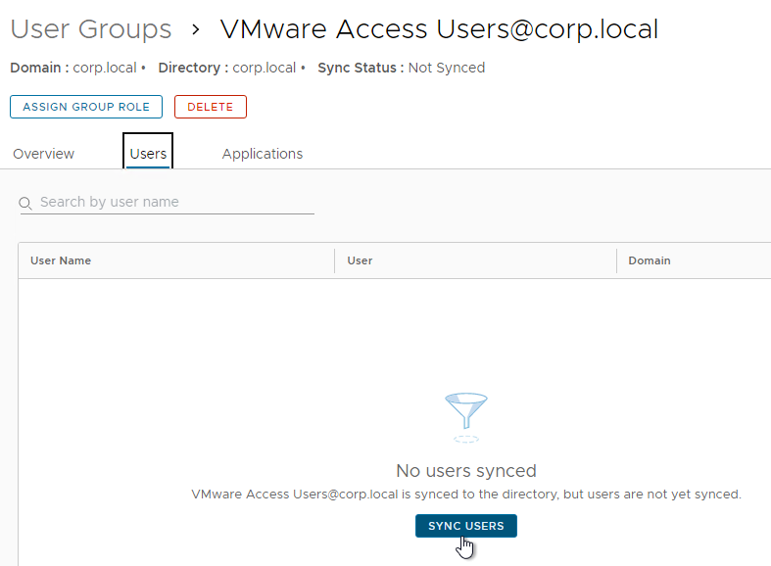Click the Domain column header
This screenshot has width=771, height=566.
click(x=650, y=260)
